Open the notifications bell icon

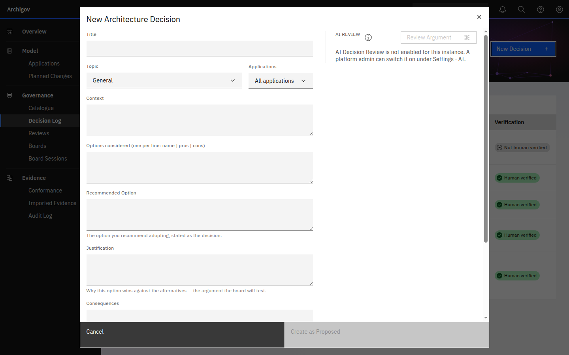(503, 9)
